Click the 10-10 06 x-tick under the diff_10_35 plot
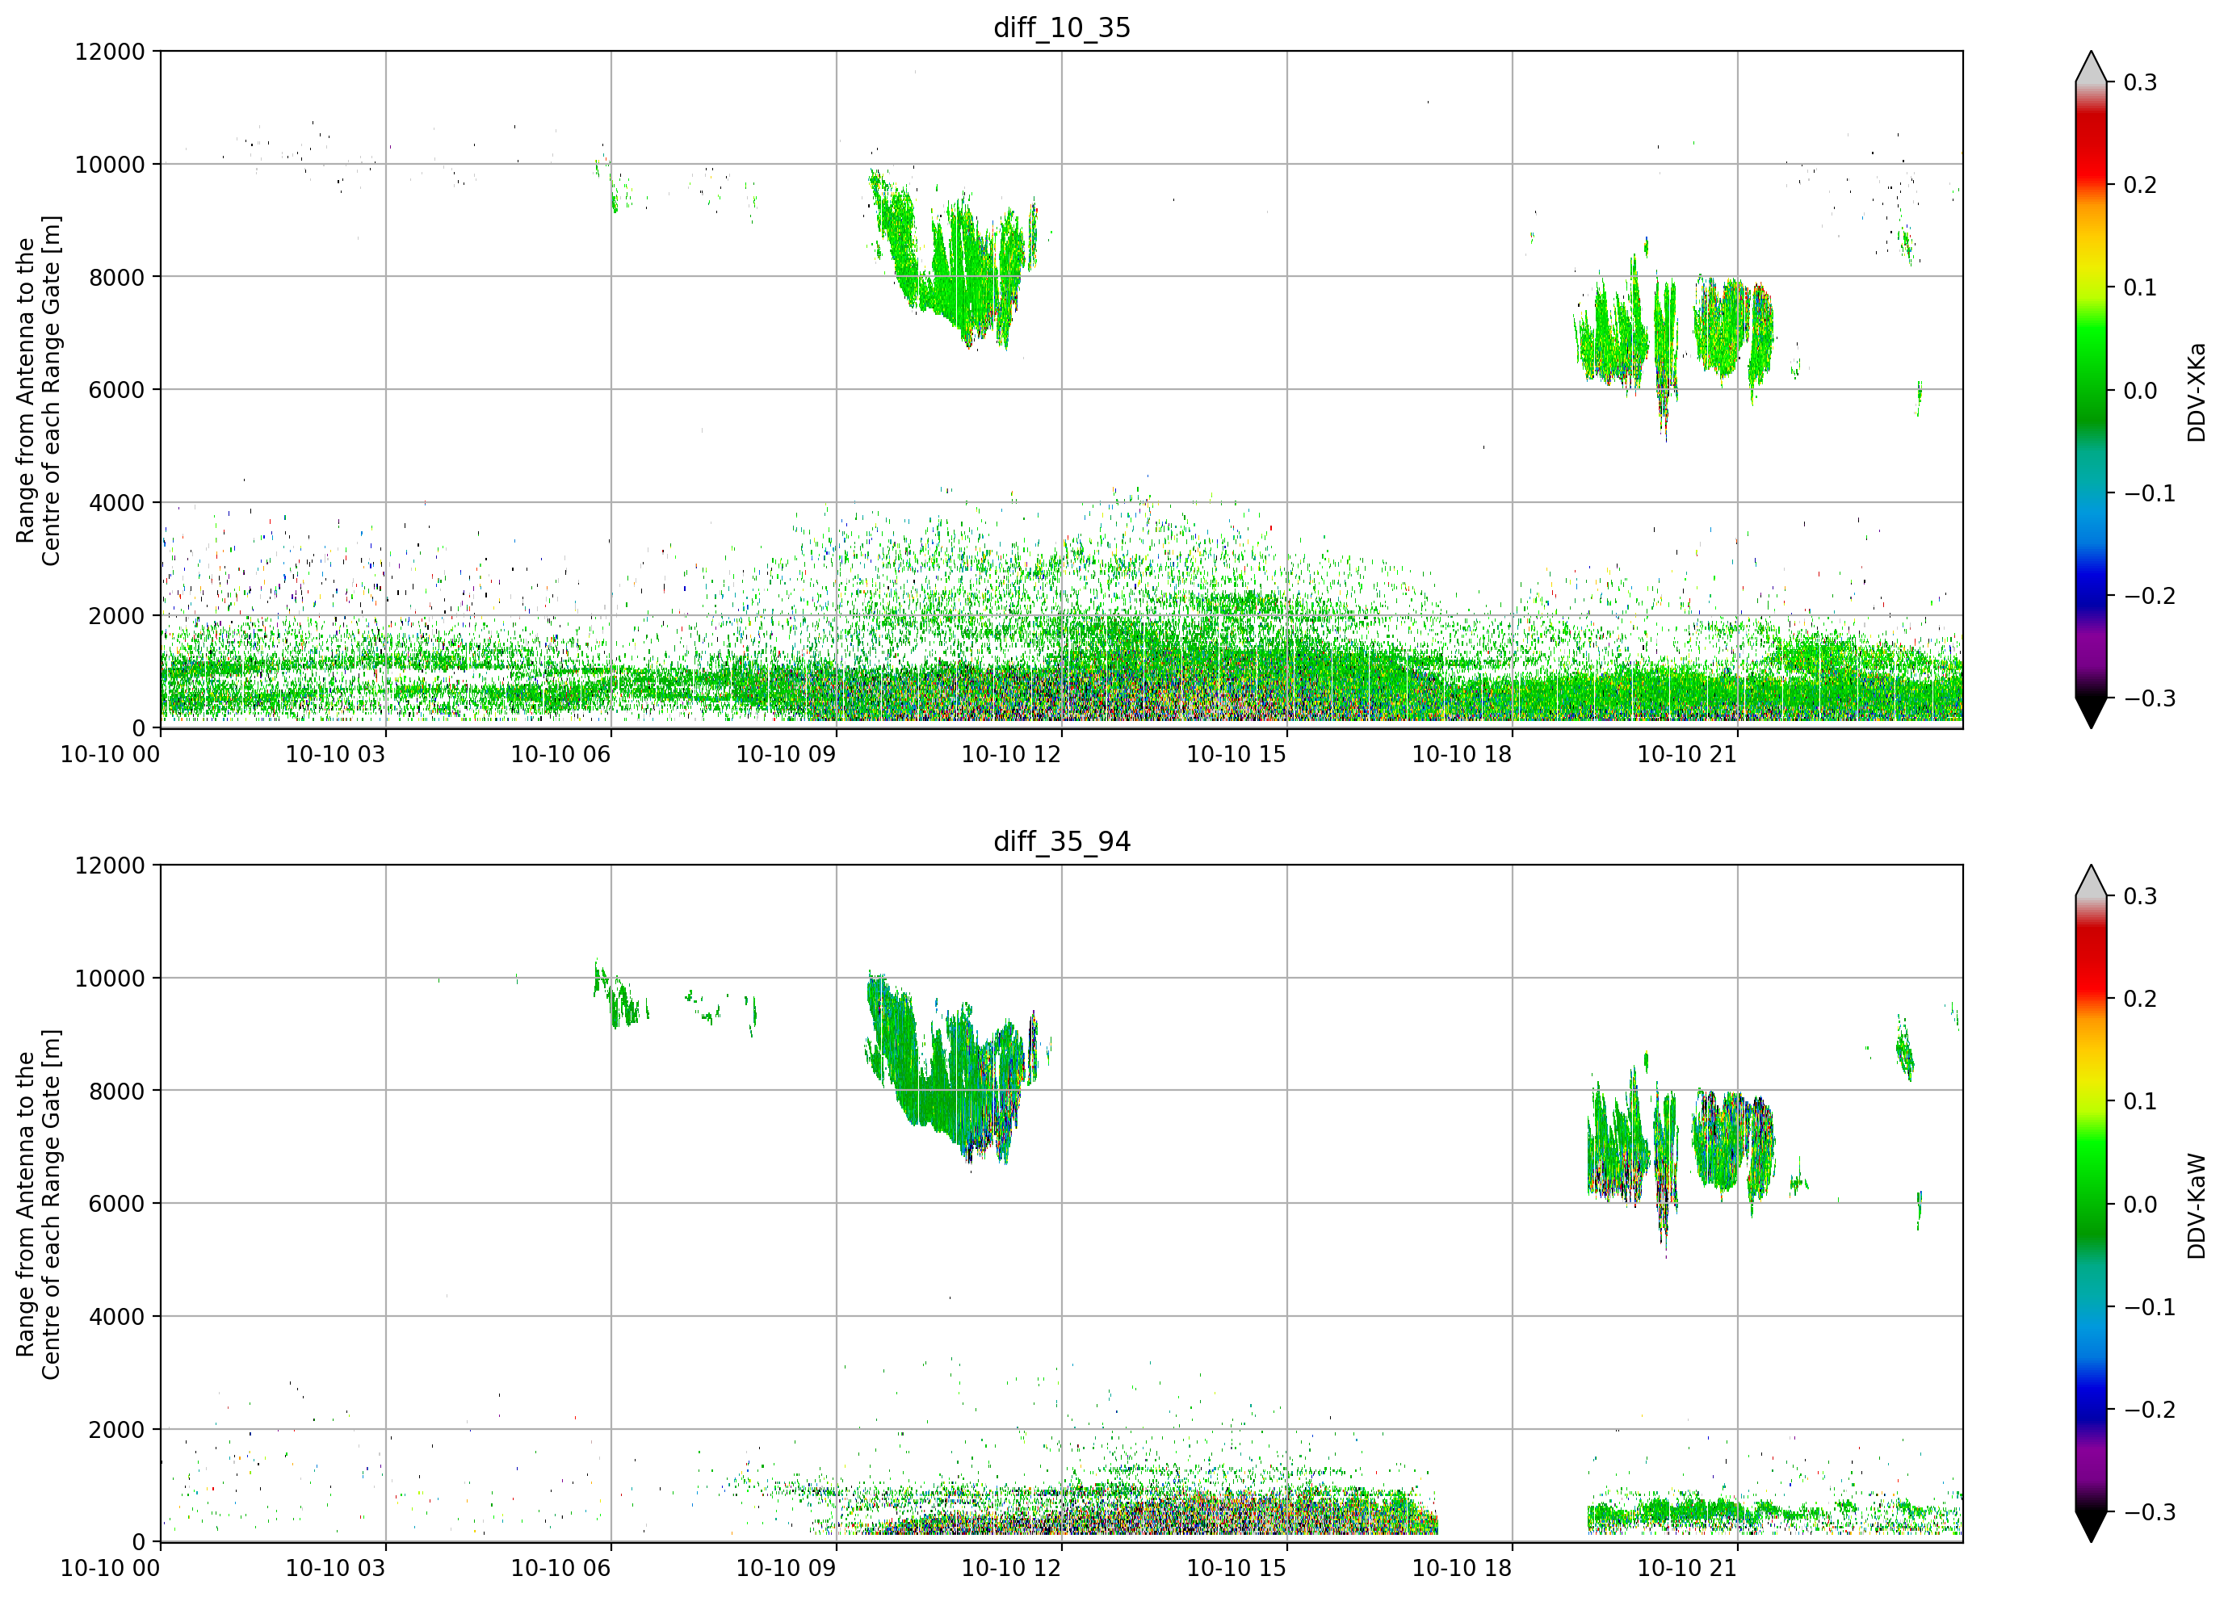Viewport: 2224px width, 1597px height. point(561,754)
